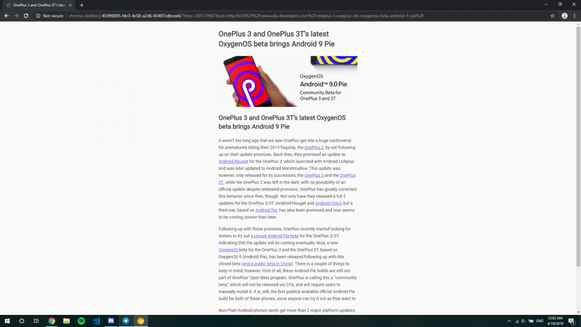Open the Windows Start menu
The height and width of the screenshot is (327, 581).
tap(7, 321)
